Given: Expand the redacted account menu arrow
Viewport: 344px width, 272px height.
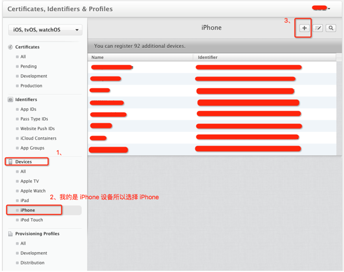Looking at the screenshot, I should (x=329, y=9).
